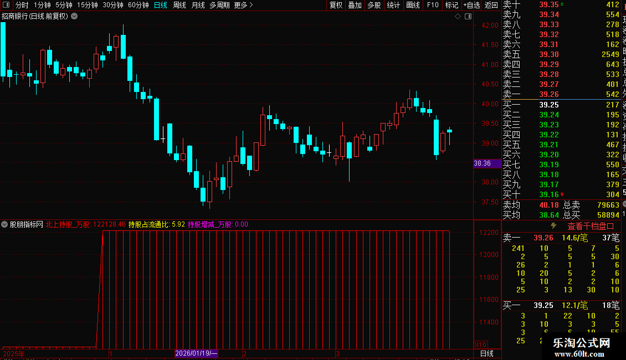Screen dimensions: 626x360
Task: Select 买五 price 39.21 row
Action: 561,145
